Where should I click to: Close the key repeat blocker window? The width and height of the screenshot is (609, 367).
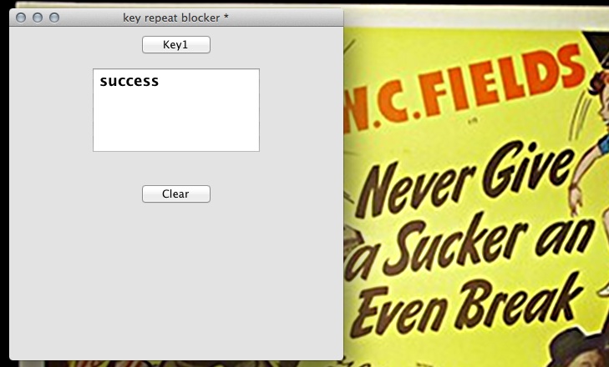(x=21, y=18)
